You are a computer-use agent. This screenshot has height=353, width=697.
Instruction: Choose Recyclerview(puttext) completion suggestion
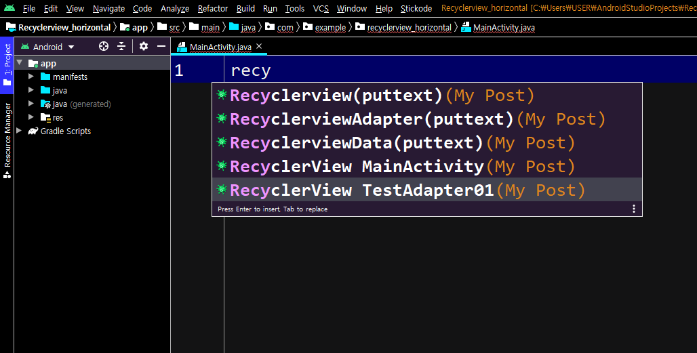(x=426, y=96)
